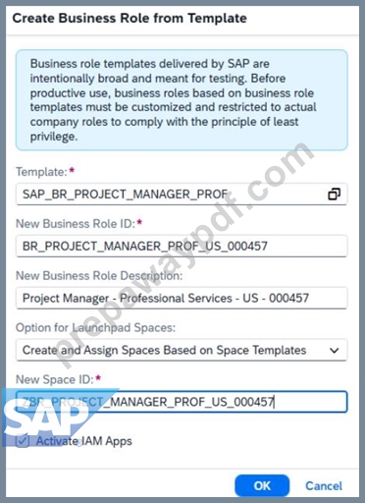This screenshot has width=365, height=503.
Task: Open the Create and Assign Spaces combo box
Action: [182, 350]
